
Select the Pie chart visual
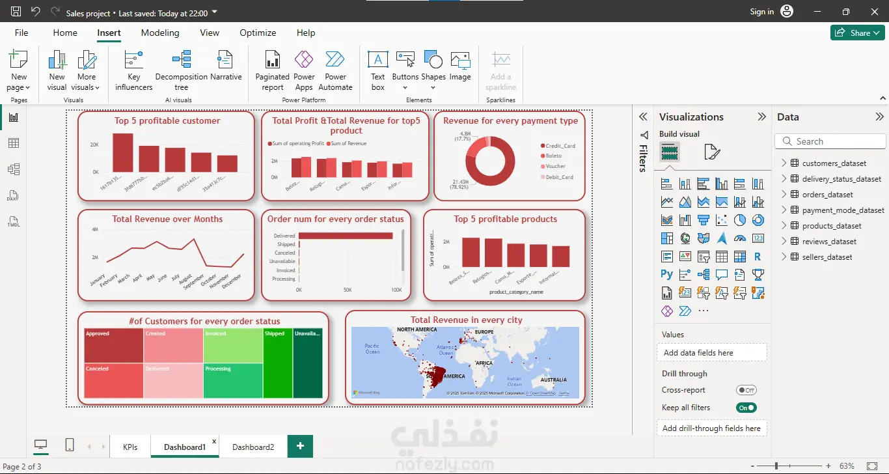coord(739,220)
